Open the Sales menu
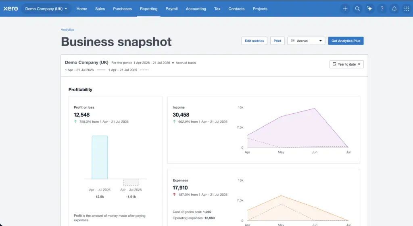Image resolution: width=413 pixels, height=226 pixels. pos(100,9)
